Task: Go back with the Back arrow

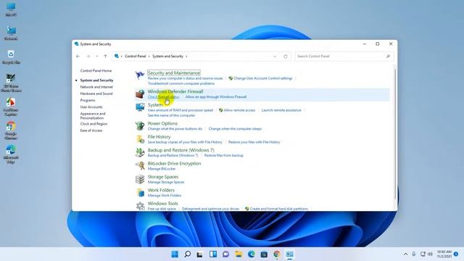Action: (x=78, y=57)
